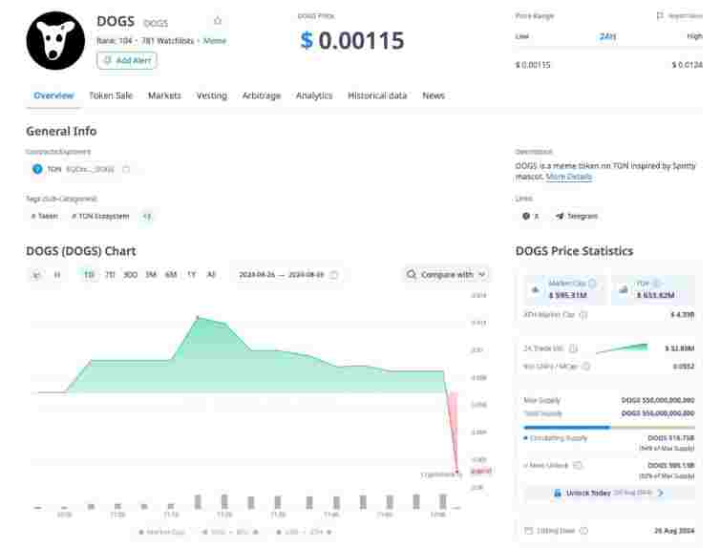Click the Next Unlock info icon
This screenshot has width=720, height=548.
coord(578,465)
